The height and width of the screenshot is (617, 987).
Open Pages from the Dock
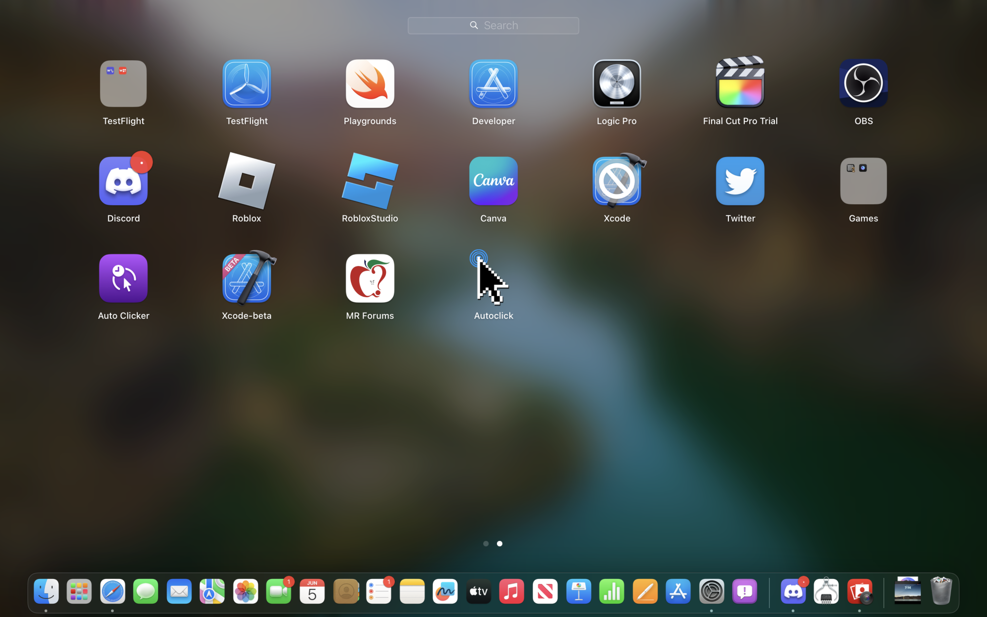pos(645,591)
